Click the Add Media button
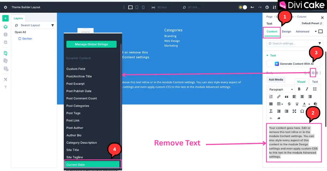 pyautogui.click(x=276, y=80)
